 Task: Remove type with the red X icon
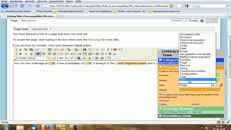tap(221, 85)
